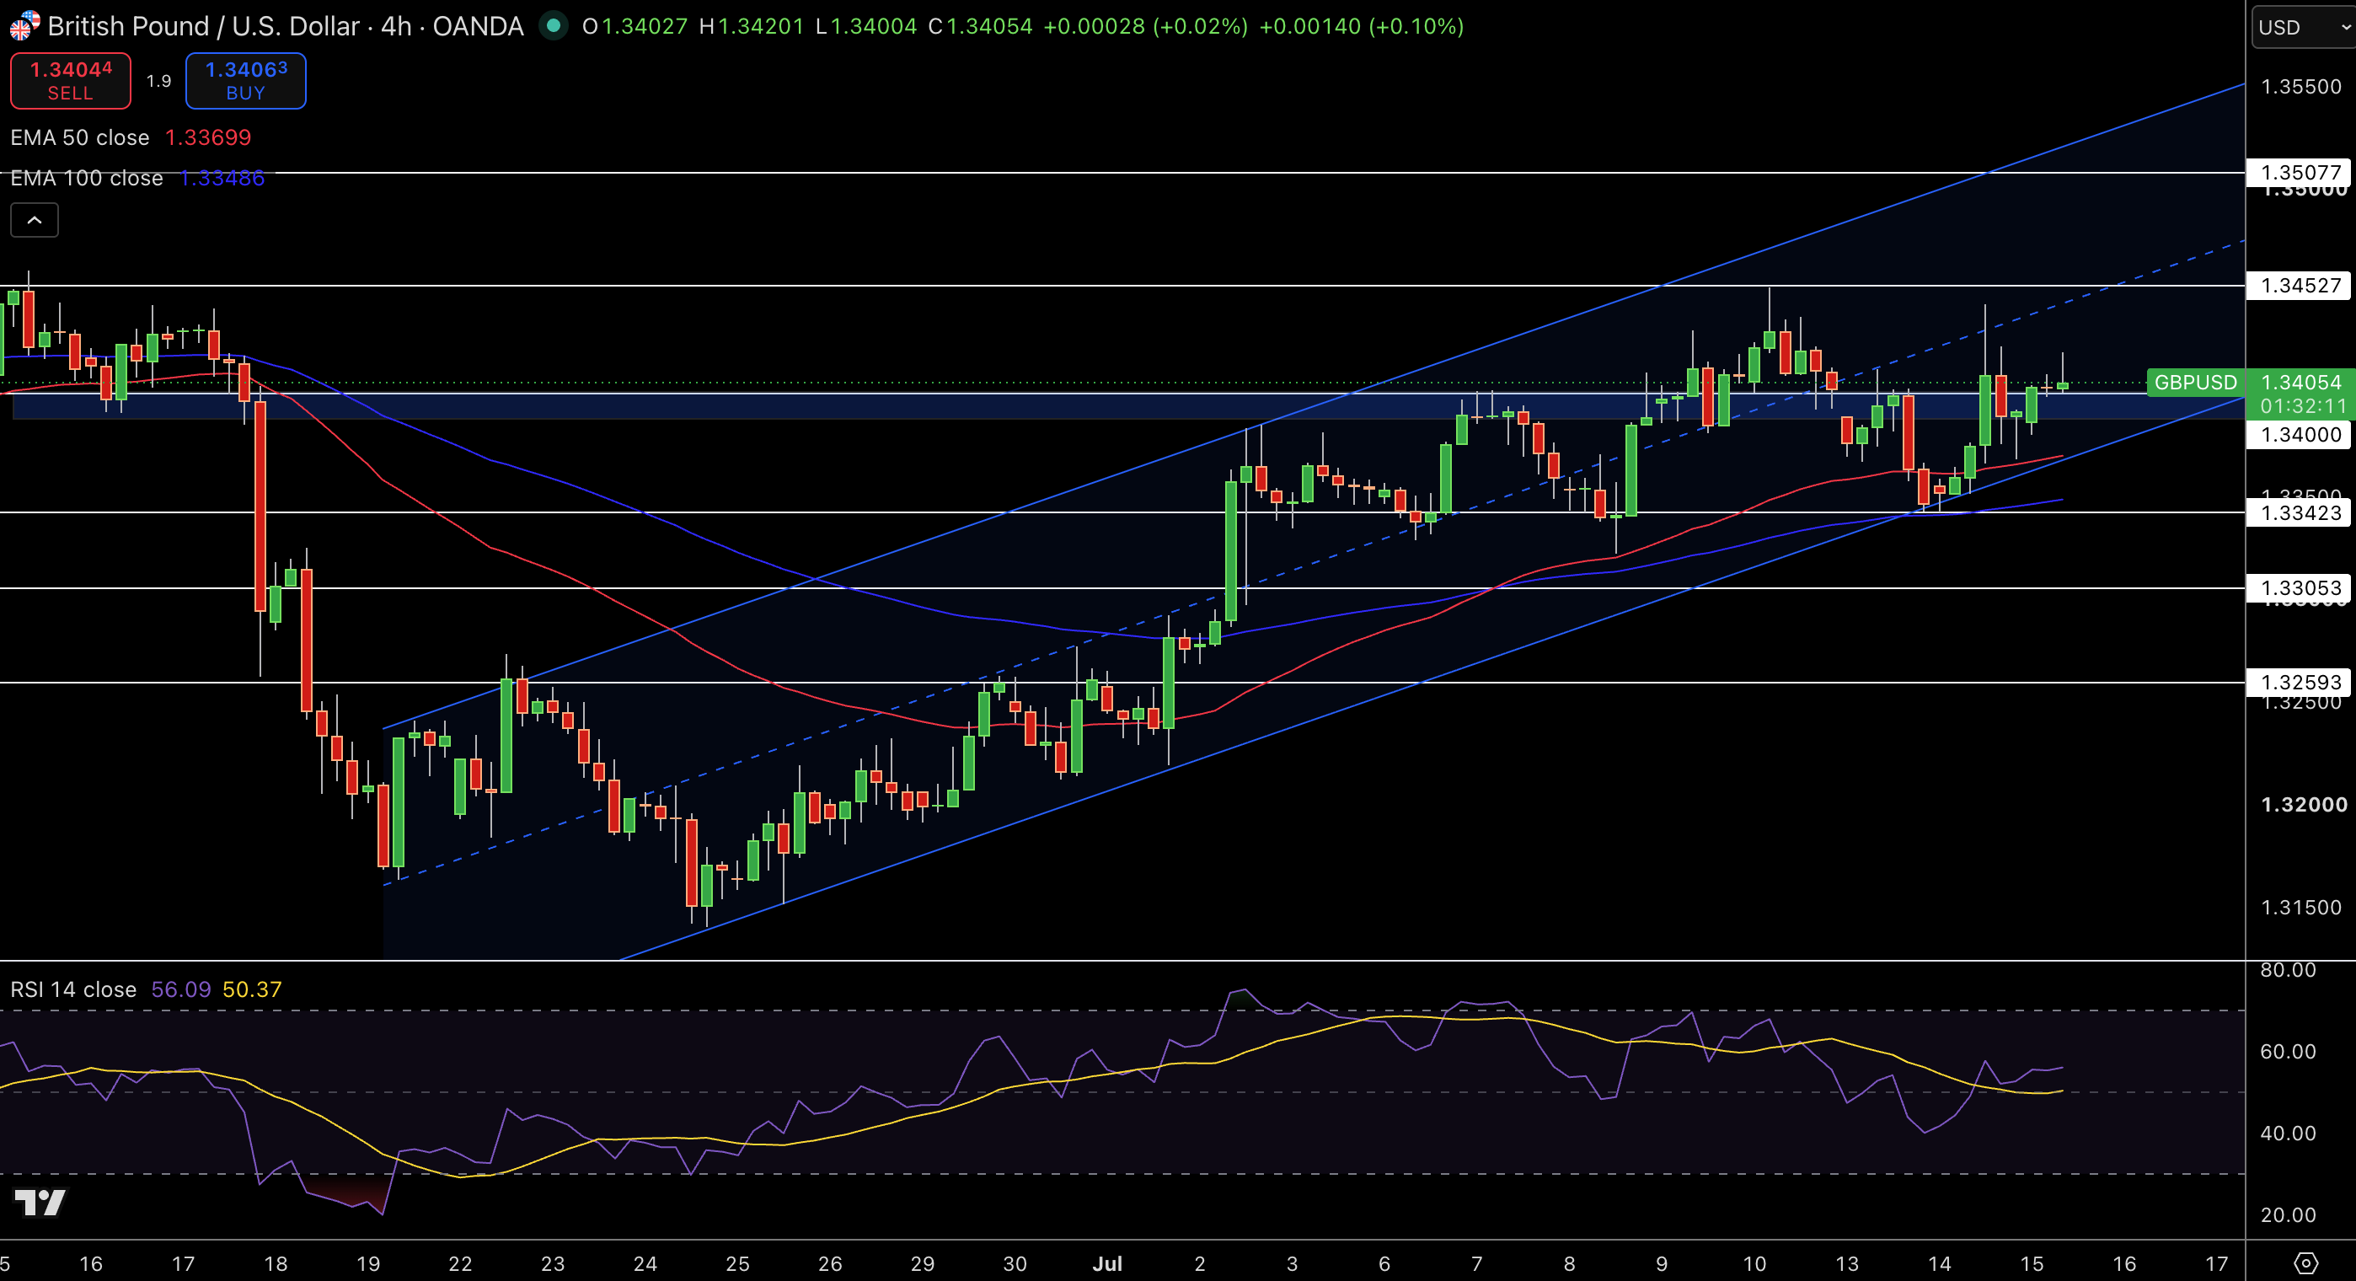
Task: Click the RSI value 56.09
Action: coord(181,989)
